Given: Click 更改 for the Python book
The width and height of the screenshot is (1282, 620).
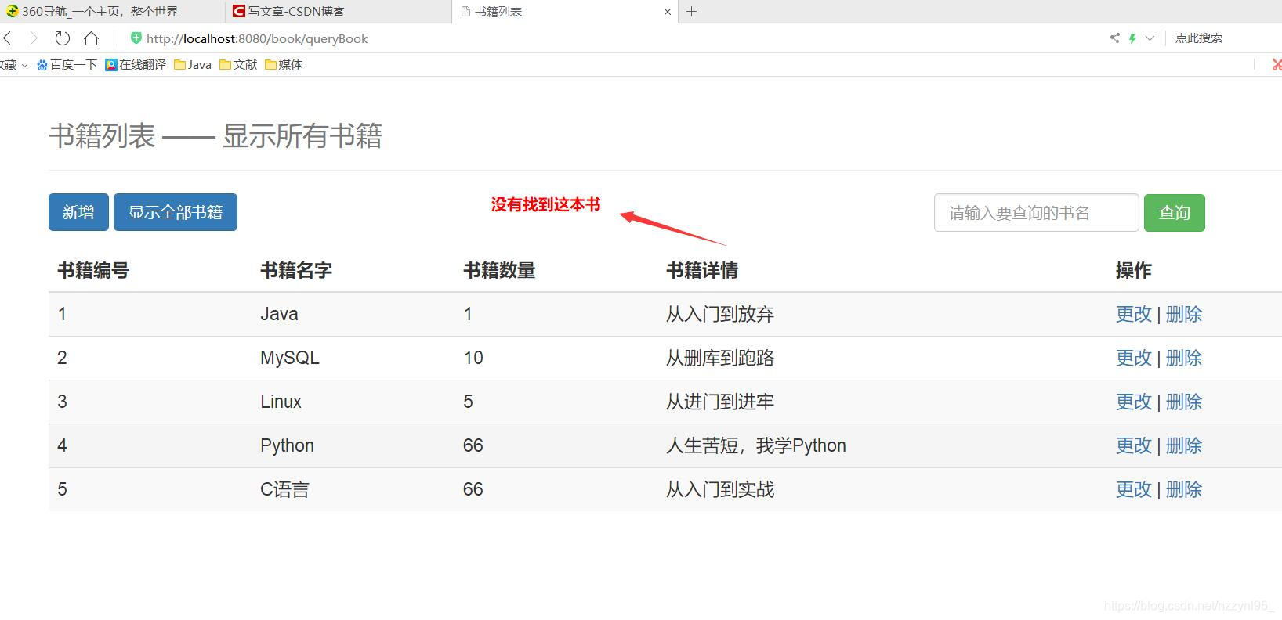Looking at the screenshot, I should pos(1133,445).
